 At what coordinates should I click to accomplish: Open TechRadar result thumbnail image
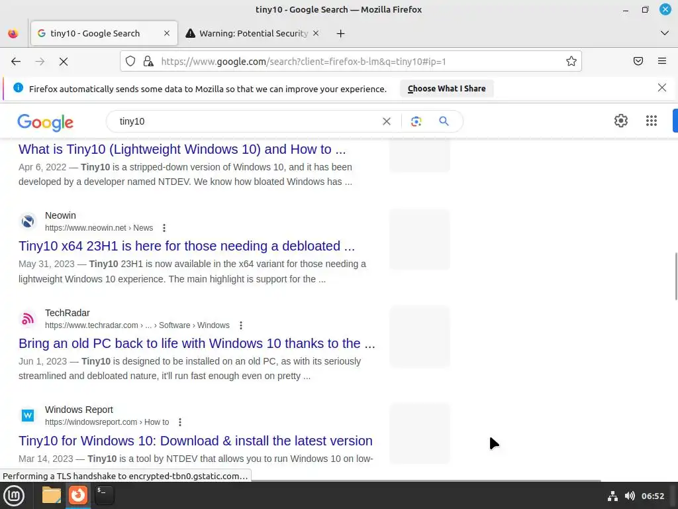(x=419, y=337)
